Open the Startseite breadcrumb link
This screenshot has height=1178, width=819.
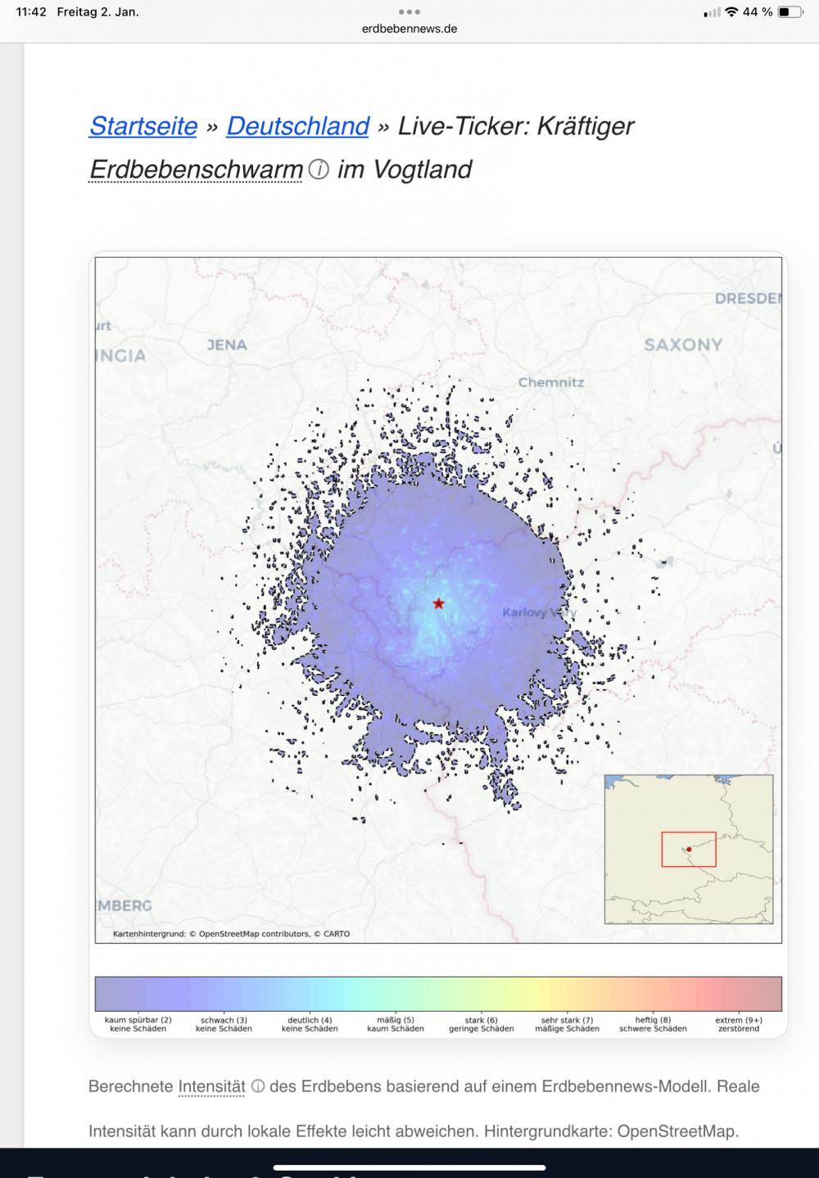pos(143,126)
